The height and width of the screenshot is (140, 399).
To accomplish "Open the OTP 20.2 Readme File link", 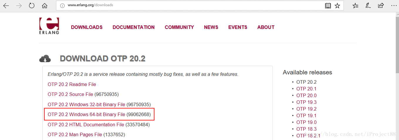I will click(x=72, y=84).
